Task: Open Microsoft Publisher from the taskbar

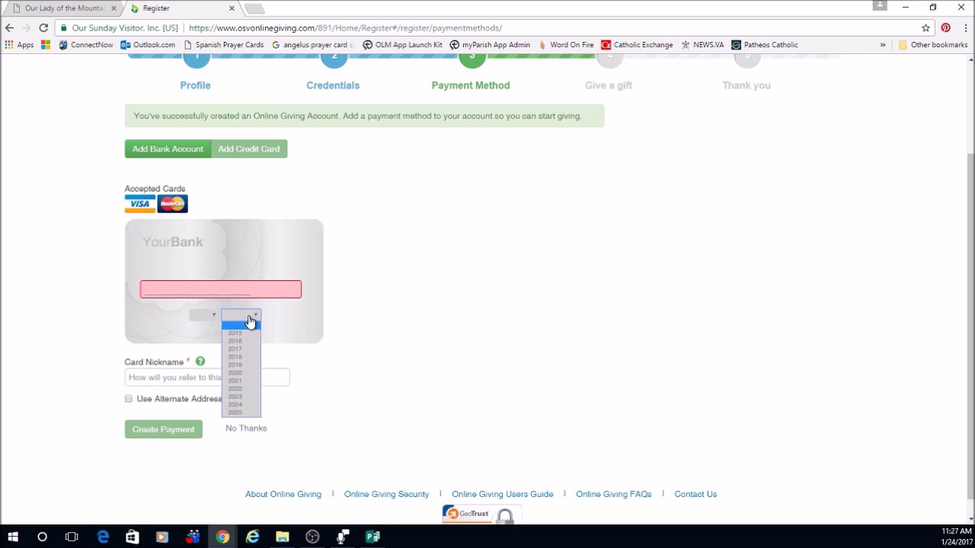Action: coord(372,537)
